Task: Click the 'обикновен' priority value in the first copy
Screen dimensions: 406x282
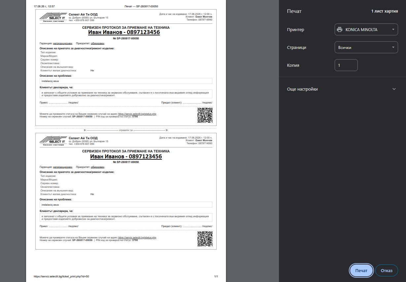Action: pyautogui.click(x=97, y=43)
